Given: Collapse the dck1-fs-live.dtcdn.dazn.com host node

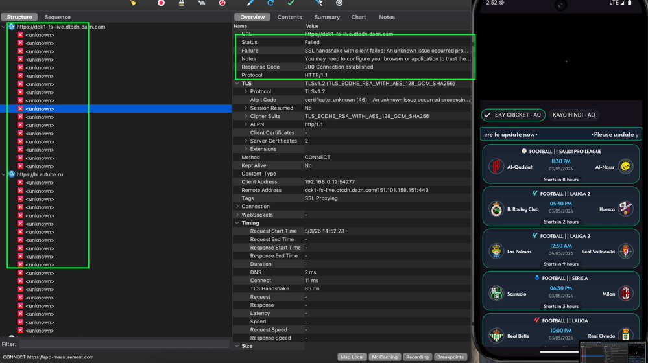Looking at the screenshot, I should tap(4, 27).
